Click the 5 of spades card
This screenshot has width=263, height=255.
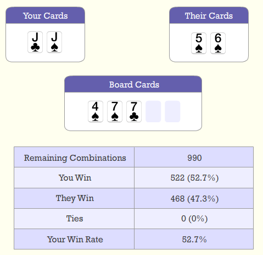(199, 44)
